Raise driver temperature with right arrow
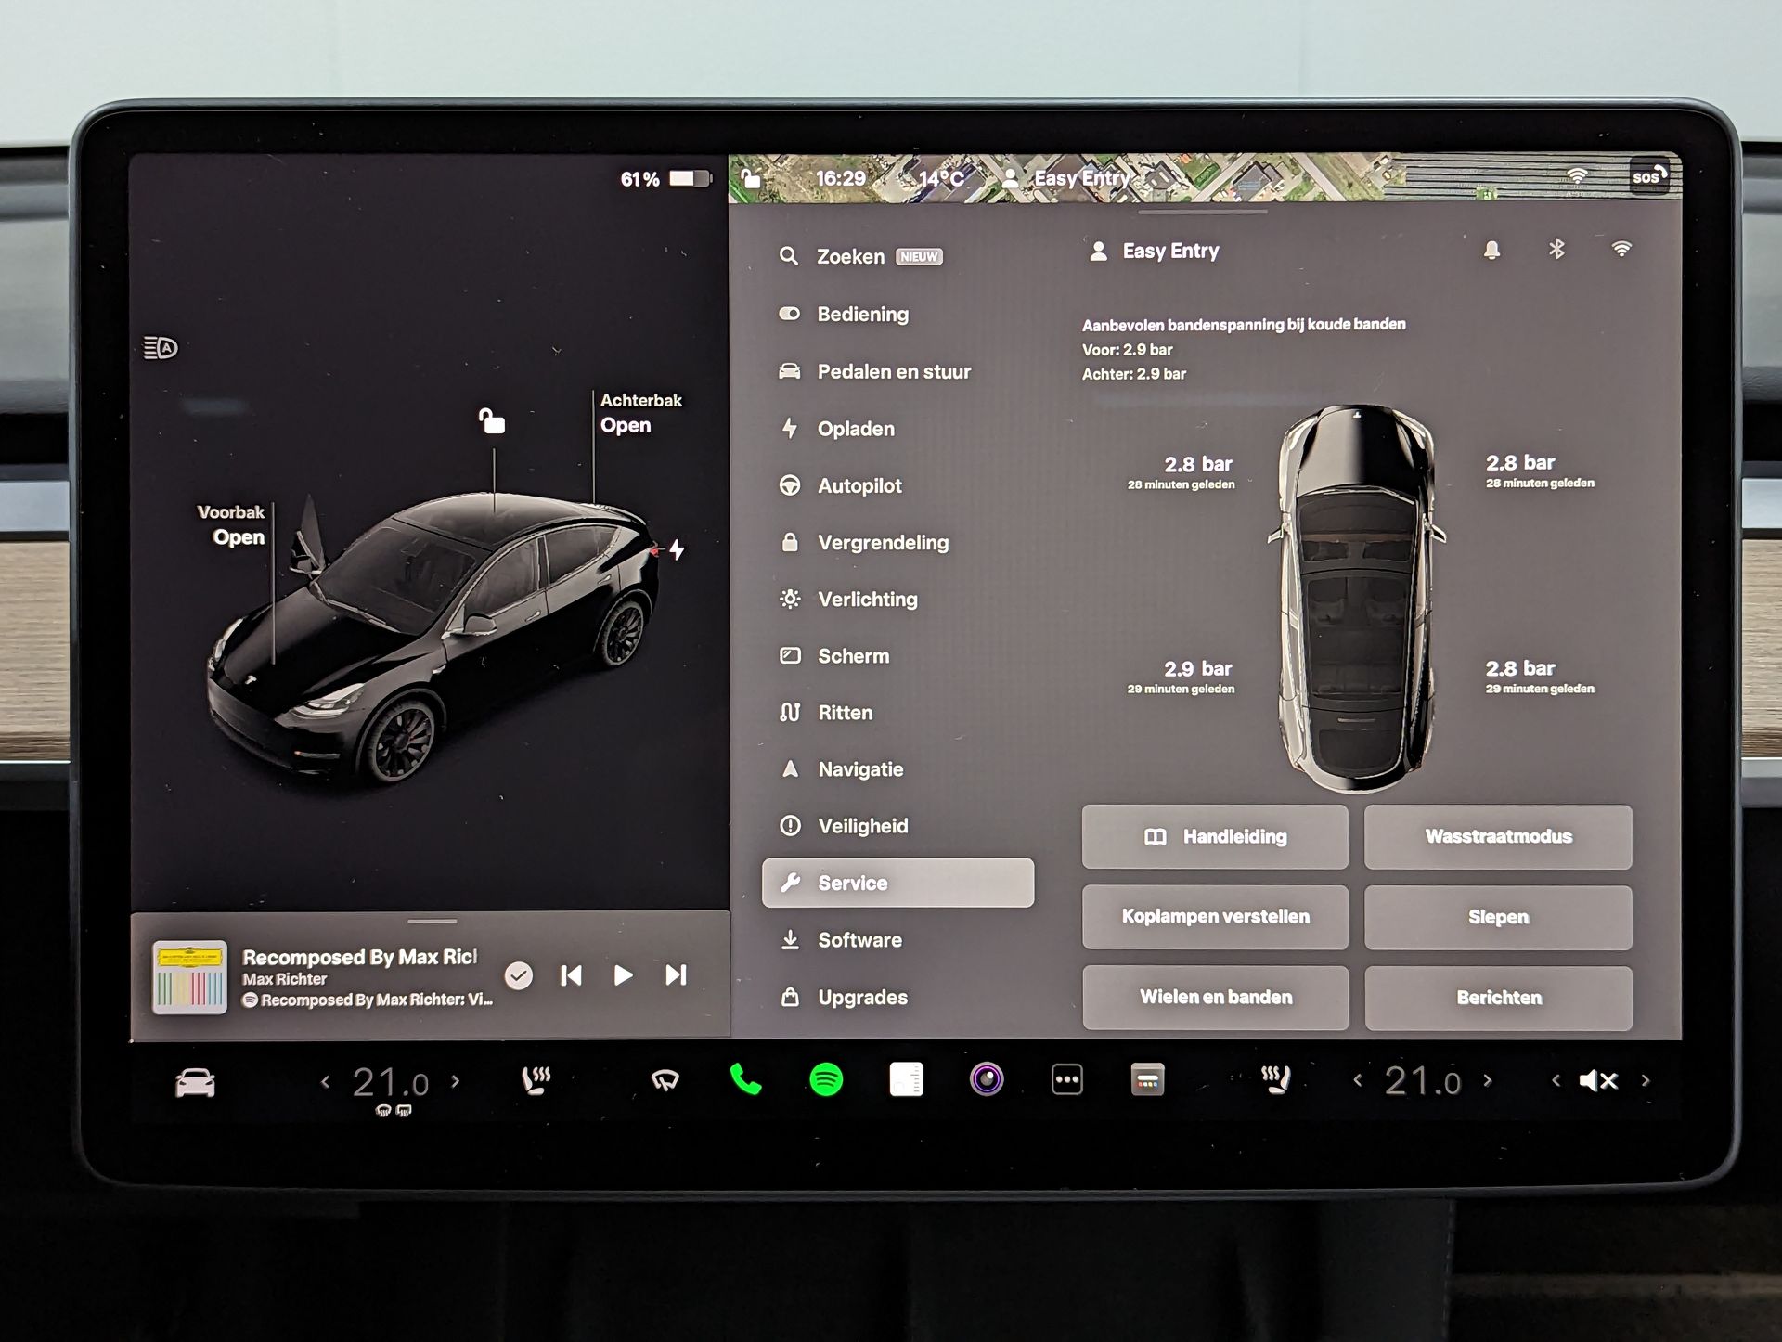The height and width of the screenshot is (1342, 1782). click(x=456, y=1081)
